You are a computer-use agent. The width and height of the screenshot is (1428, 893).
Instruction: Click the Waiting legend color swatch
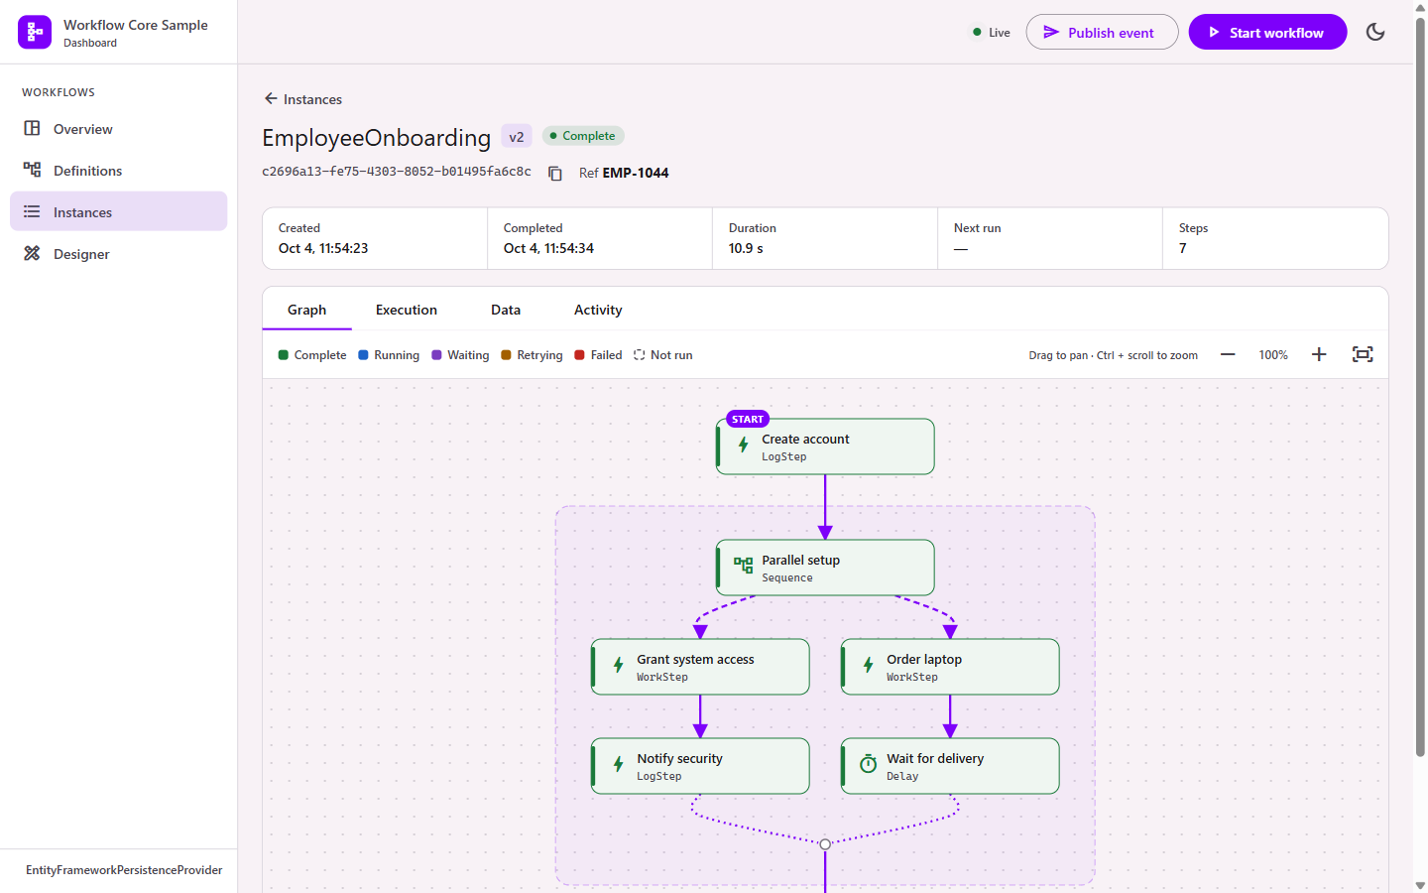point(436,355)
